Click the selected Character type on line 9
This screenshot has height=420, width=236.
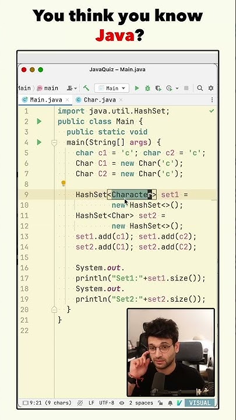tap(132, 195)
